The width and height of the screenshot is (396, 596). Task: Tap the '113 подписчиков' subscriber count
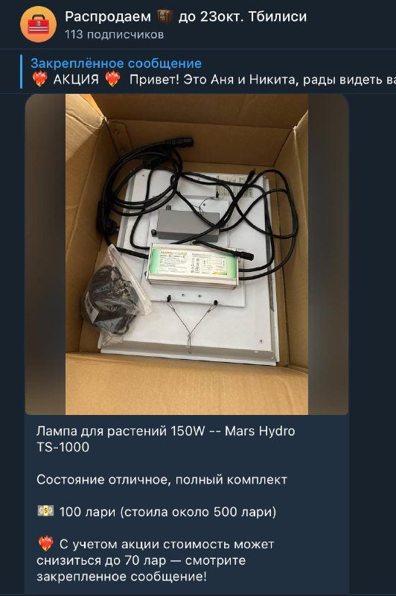(115, 34)
